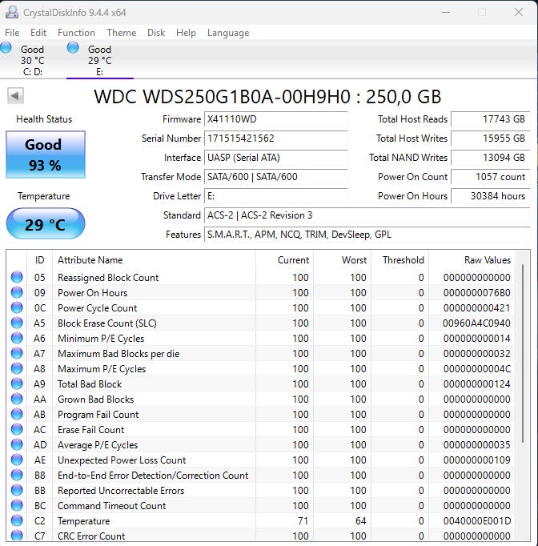Open the Disk menu
Screen dimensions: 538x546
(156, 33)
